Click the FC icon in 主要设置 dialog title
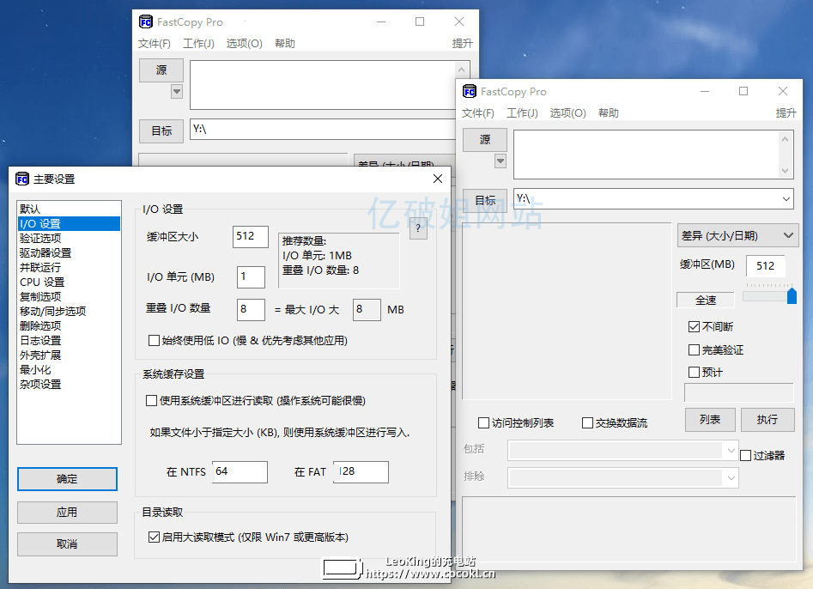This screenshot has width=813, height=589. 21,179
